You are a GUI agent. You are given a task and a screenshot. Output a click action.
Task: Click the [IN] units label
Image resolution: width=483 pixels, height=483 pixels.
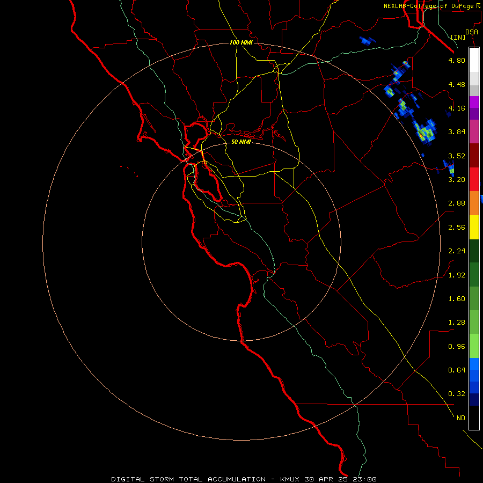pyautogui.click(x=458, y=37)
